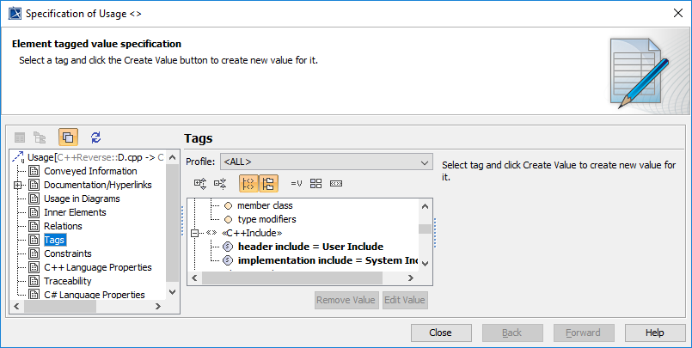
Task: Click the rightmost Tags toolbar icon
Action: click(336, 183)
